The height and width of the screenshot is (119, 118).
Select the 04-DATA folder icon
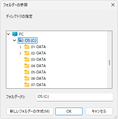pos(27,66)
